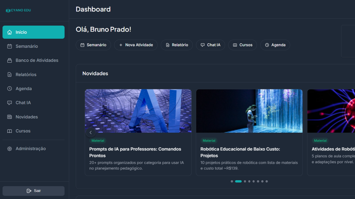Open Banco de Atividades via its briefcase icon

point(9,60)
